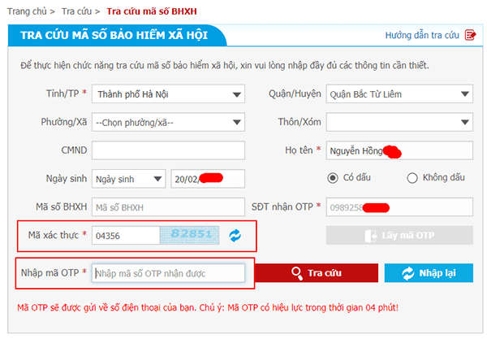Focus the Nhập mã OTP input field
The image size is (487, 339).
tap(168, 273)
